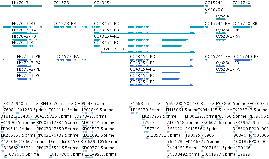Viewport: 269px width, 159px height.
Task: Open the Cyp28c1 gene label
Action: click(224, 16)
